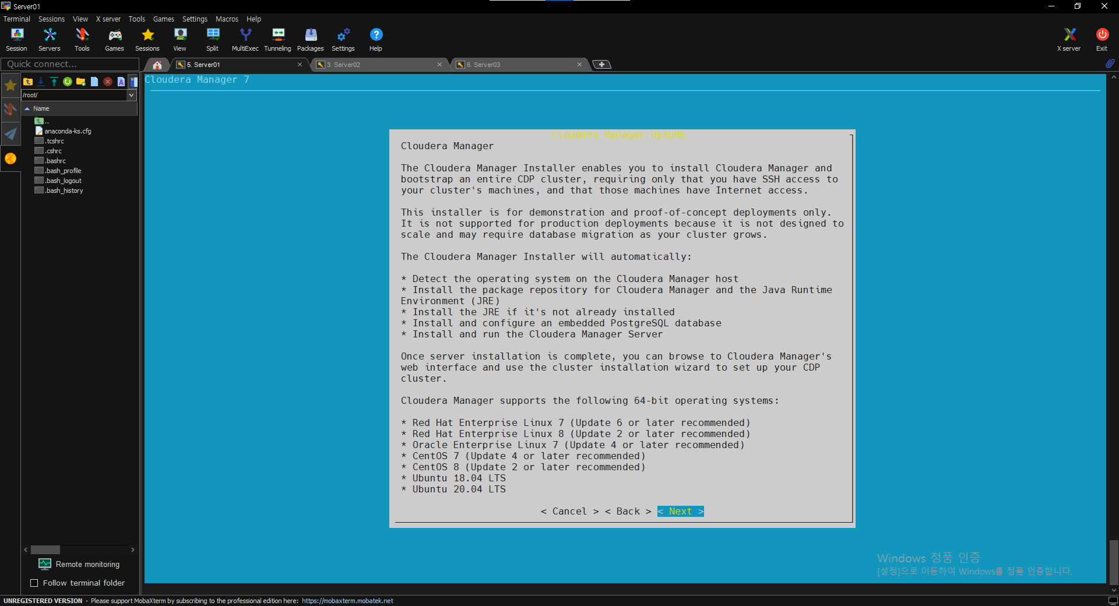
Task: Click the Split terminal toolbar icon
Action: click(x=213, y=40)
